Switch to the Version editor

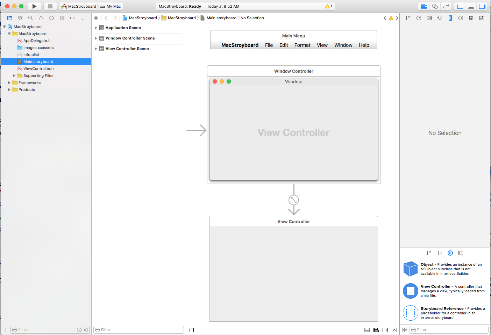[x=446, y=6]
